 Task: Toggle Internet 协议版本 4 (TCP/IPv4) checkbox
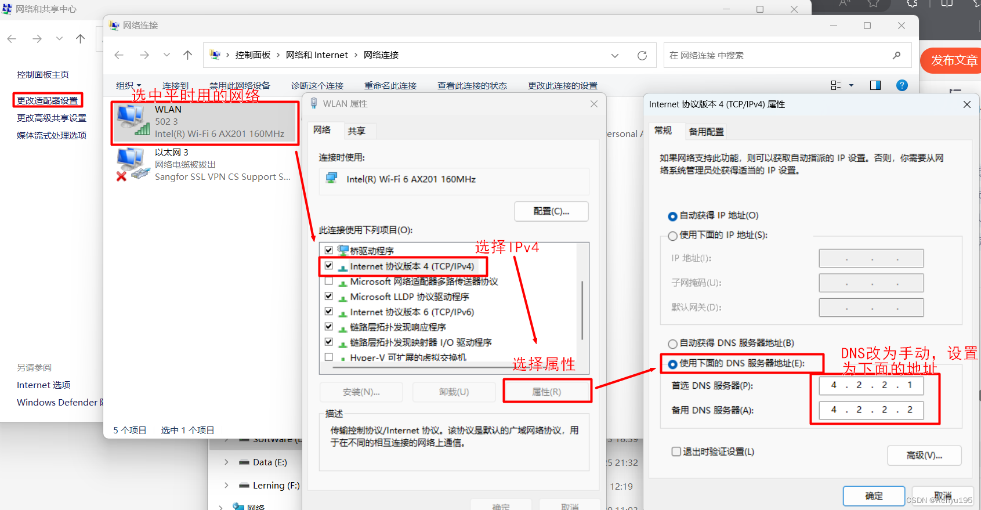(x=329, y=266)
